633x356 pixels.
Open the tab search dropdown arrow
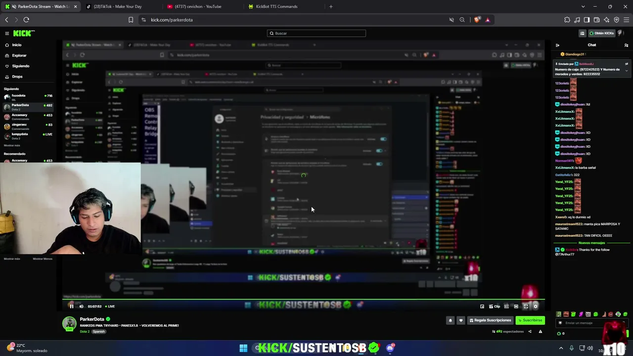click(583, 6)
